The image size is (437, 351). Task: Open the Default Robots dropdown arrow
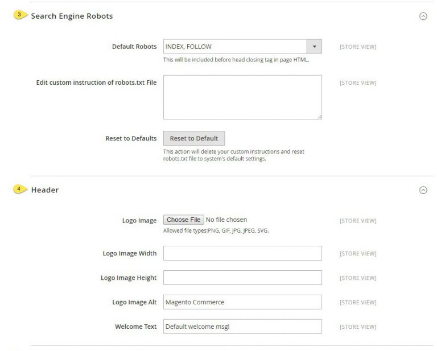[x=314, y=47]
